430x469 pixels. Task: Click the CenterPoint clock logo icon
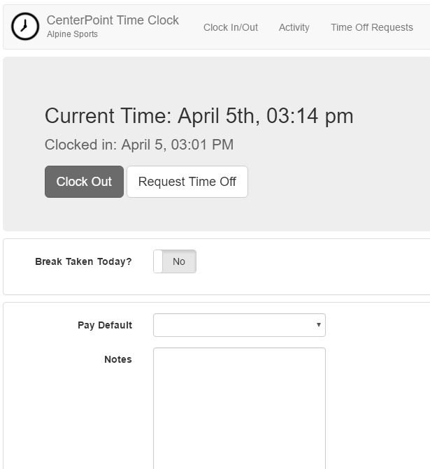tap(25, 27)
